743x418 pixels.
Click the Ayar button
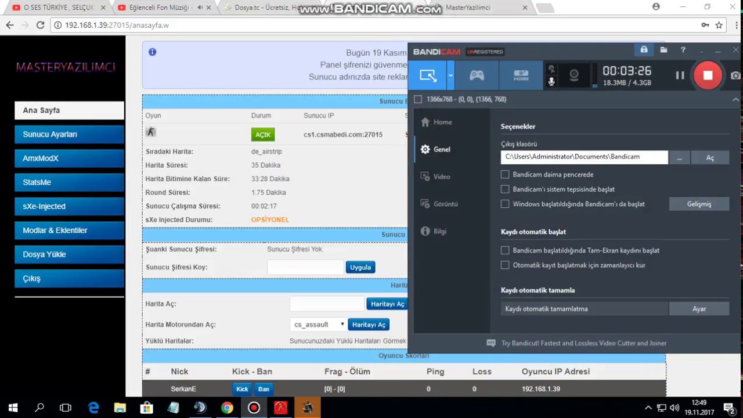pos(699,309)
